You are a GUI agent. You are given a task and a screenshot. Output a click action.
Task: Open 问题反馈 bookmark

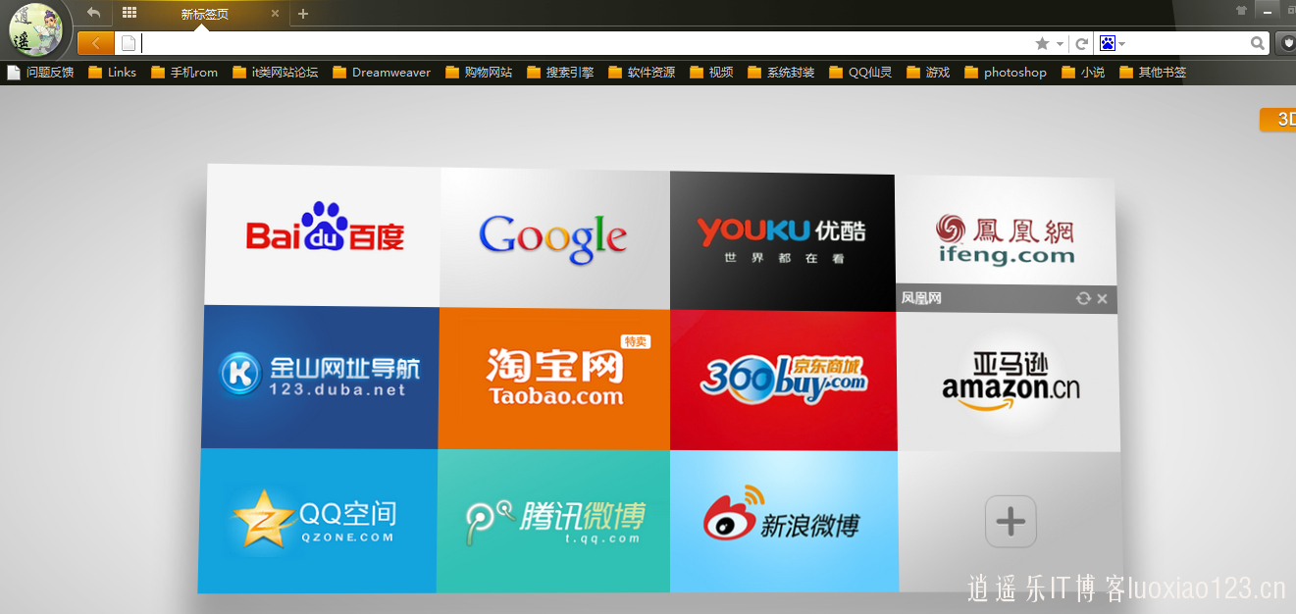coord(40,72)
